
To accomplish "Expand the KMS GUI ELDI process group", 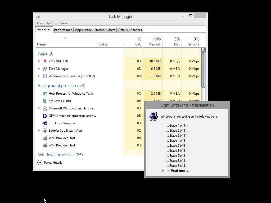I will click(x=39, y=61).
